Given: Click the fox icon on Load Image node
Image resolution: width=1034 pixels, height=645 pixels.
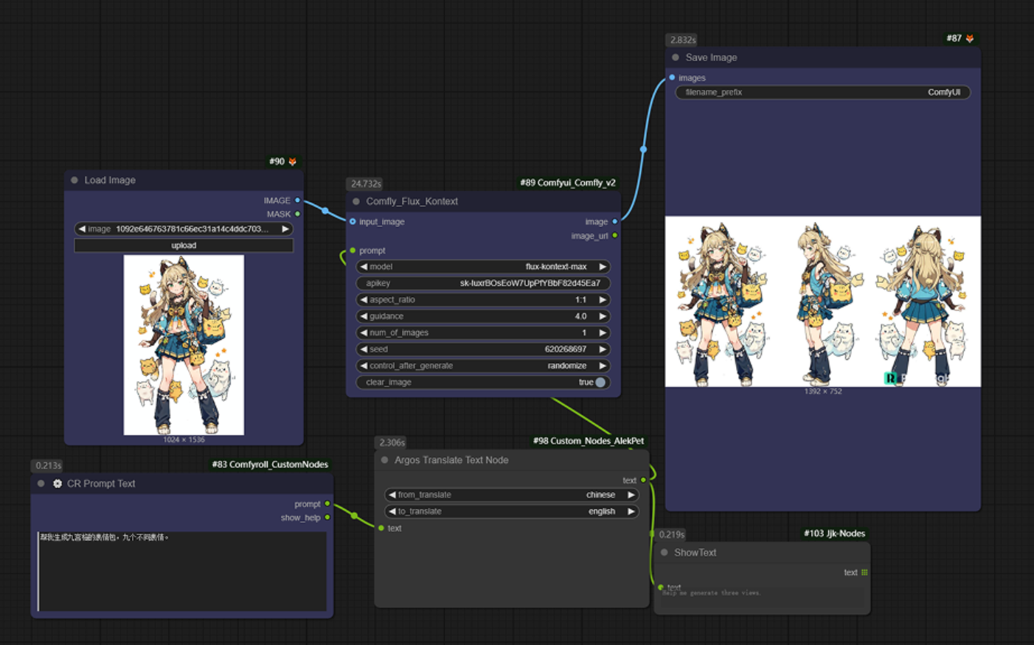Looking at the screenshot, I should (293, 161).
